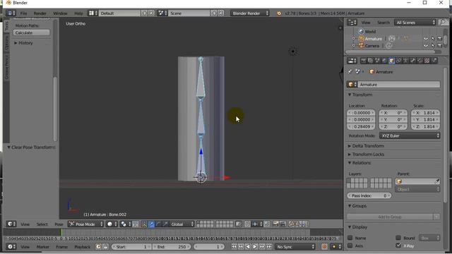
Task: Open the outliner View menu
Action: [x=366, y=23]
